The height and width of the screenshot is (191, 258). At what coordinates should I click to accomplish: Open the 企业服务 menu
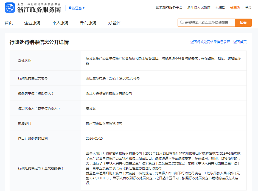pyautogui.click(x=32, y=23)
